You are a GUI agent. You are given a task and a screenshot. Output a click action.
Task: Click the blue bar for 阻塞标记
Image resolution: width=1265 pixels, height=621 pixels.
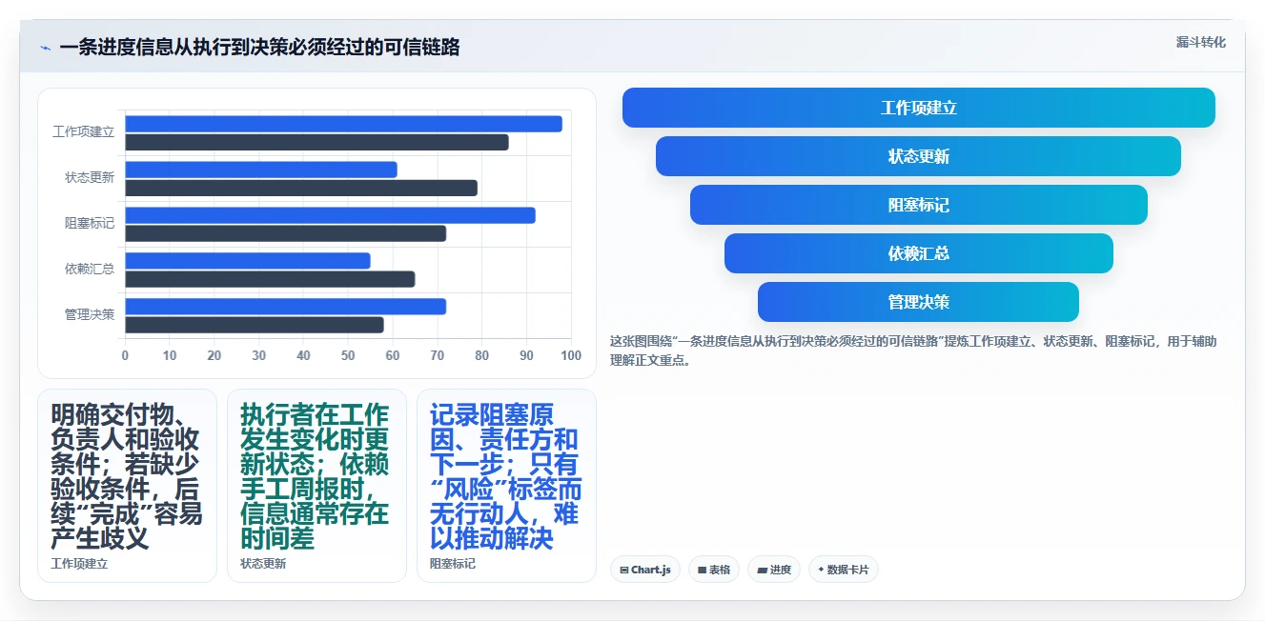coord(330,215)
